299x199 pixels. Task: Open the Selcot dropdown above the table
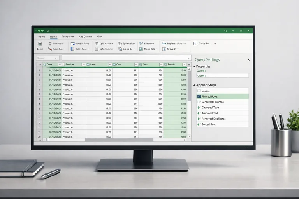47,58
